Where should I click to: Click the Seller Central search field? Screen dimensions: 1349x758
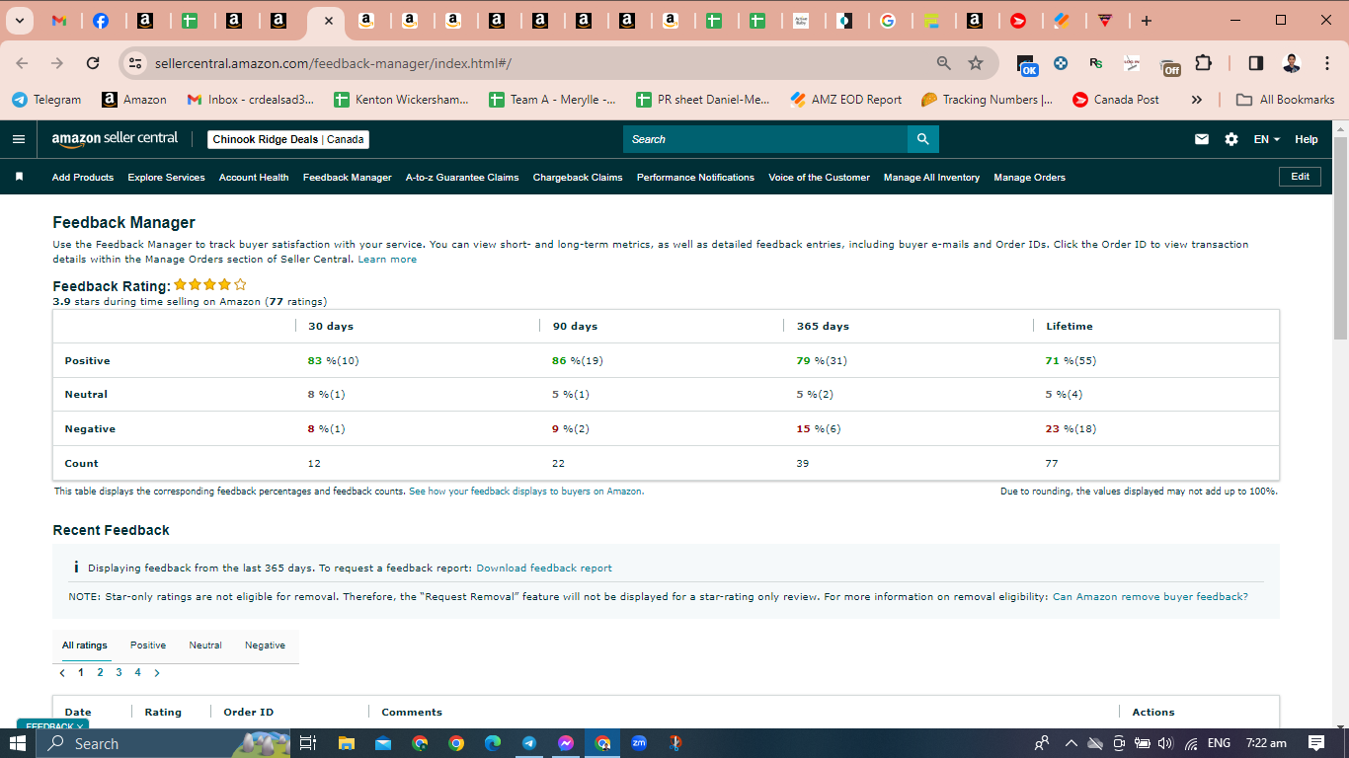(765, 139)
